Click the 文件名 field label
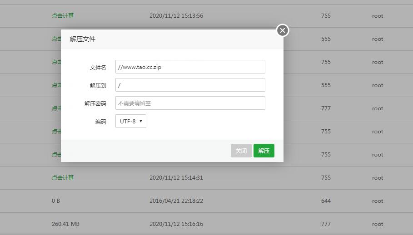The image size is (413, 235). coord(98,67)
